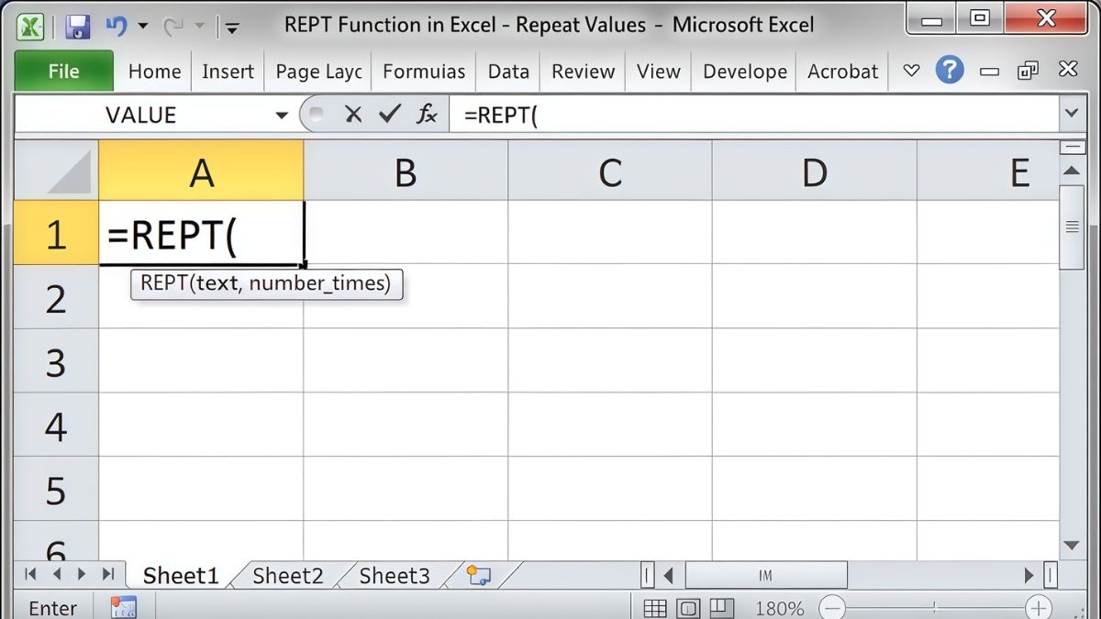Screen dimensions: 1101x619
Task: Click the macro record icon in status bar
Action: click(125, 607)
